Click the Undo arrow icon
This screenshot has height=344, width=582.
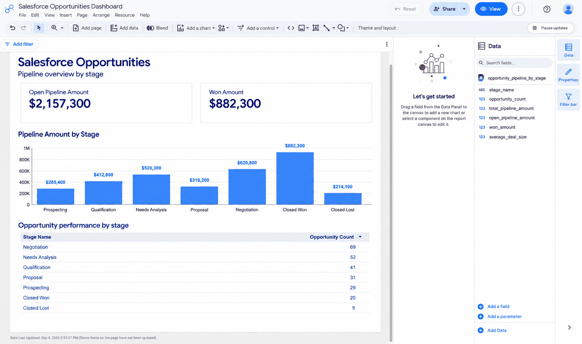coord(12,28)
